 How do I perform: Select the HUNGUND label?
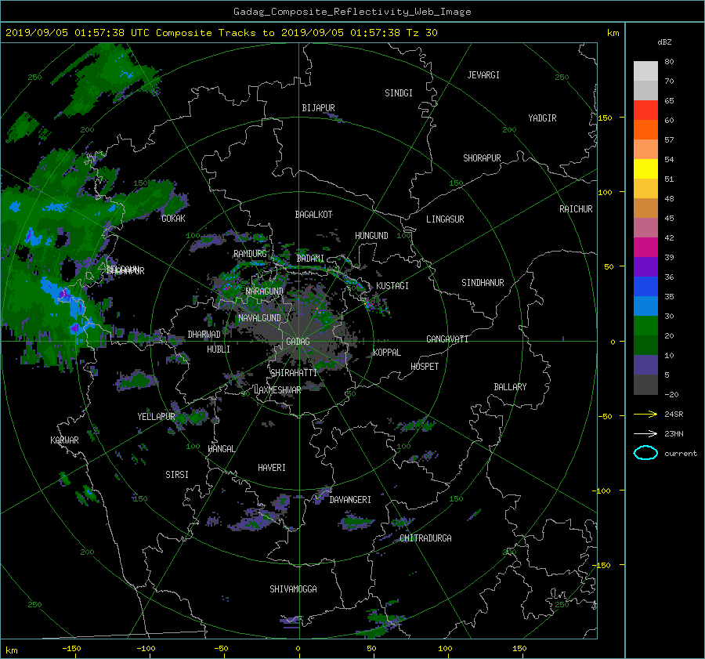tap(371, 236)
